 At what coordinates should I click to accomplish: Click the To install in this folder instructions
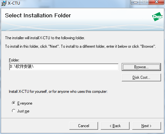pyautogui.click(x=80, y=46)
